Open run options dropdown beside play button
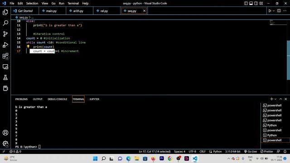Viewport: 290px width, 163px height. 274,11
